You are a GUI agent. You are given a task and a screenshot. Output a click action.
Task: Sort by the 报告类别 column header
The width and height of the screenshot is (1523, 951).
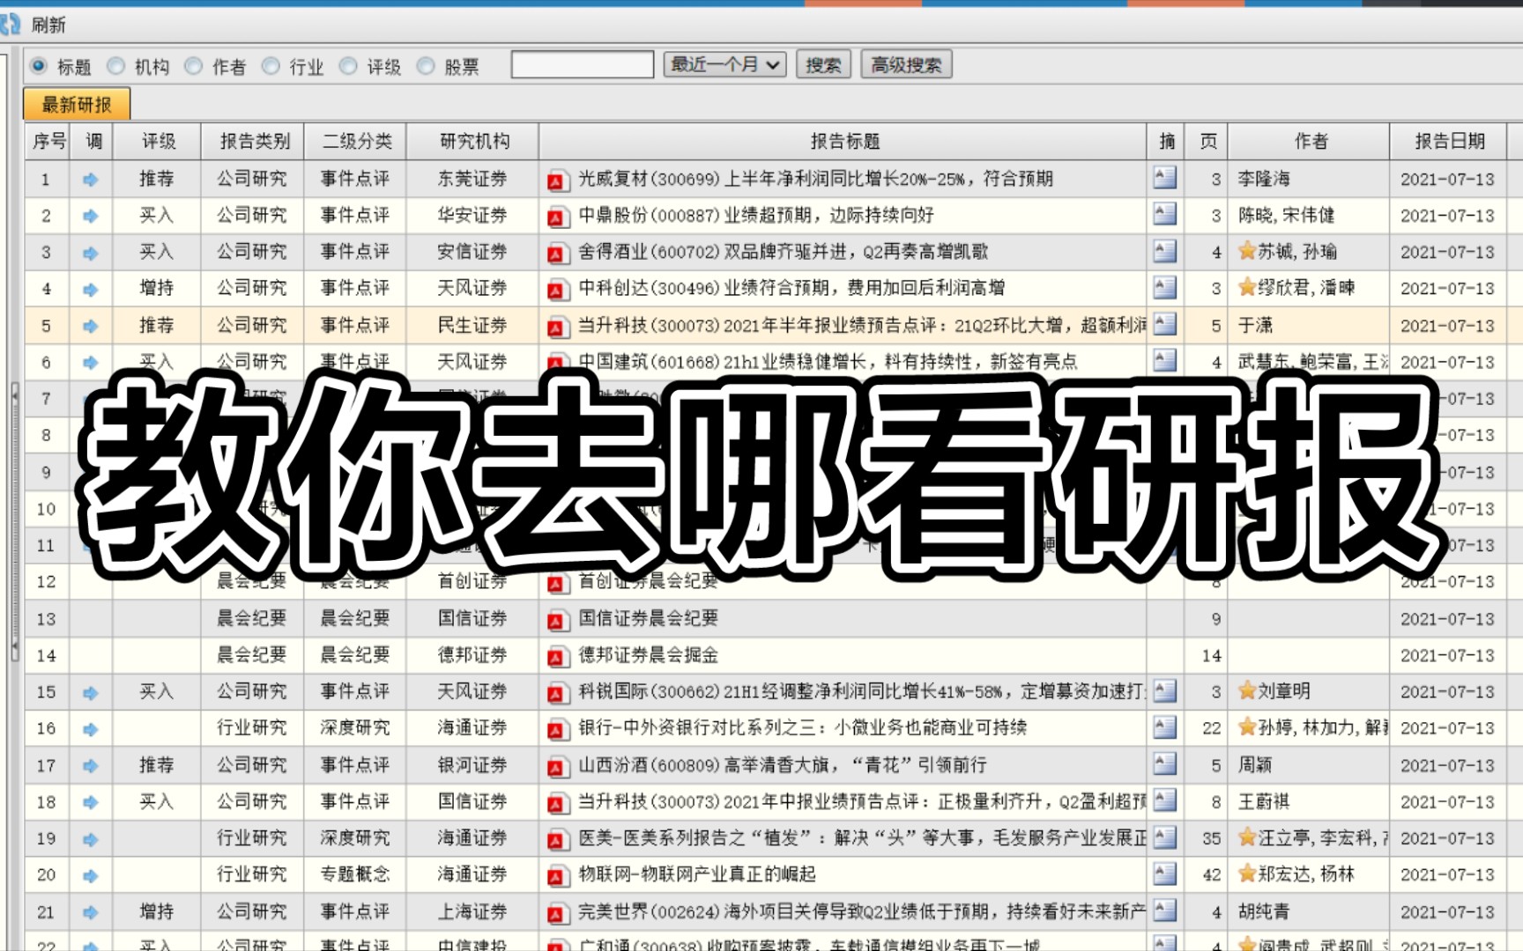(254, 142)
